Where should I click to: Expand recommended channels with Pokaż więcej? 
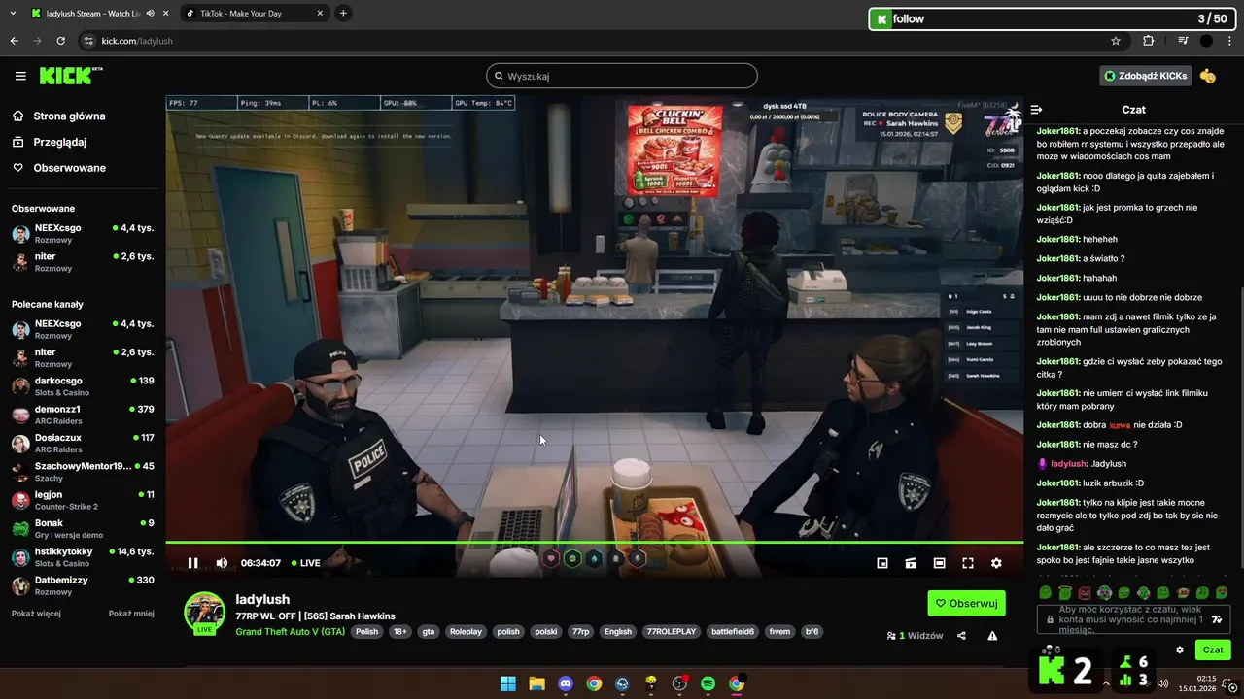(36, 614)
